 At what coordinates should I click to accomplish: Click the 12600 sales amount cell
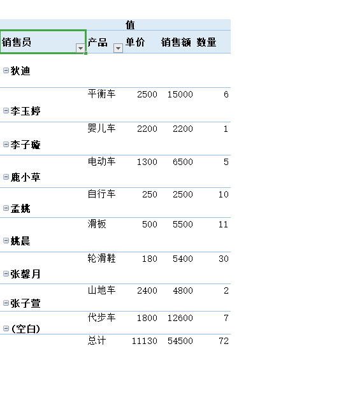pos(180,318)
